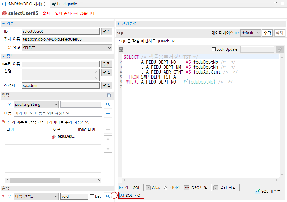Click the #{feduDeptNo} bind variable
The width and height of the screenshot is (287, 202).
point(199,82)
